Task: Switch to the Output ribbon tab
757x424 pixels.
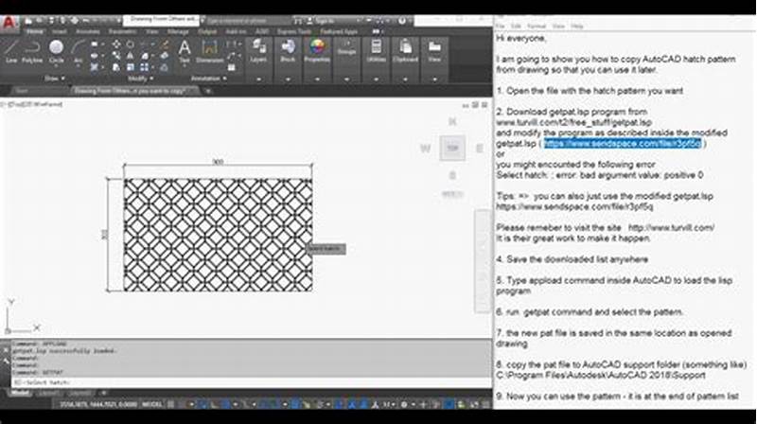Action: pyautogui.click(x=207, y=32)
